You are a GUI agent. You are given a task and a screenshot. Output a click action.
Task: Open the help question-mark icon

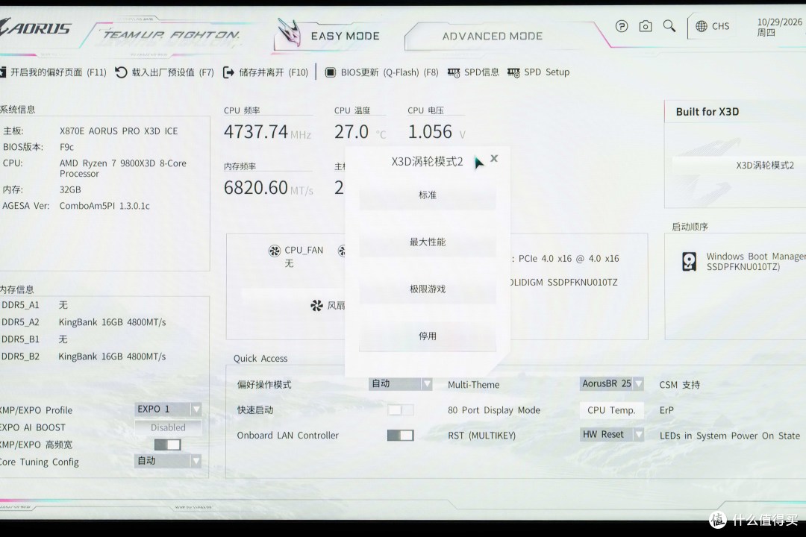coord(622,25)
